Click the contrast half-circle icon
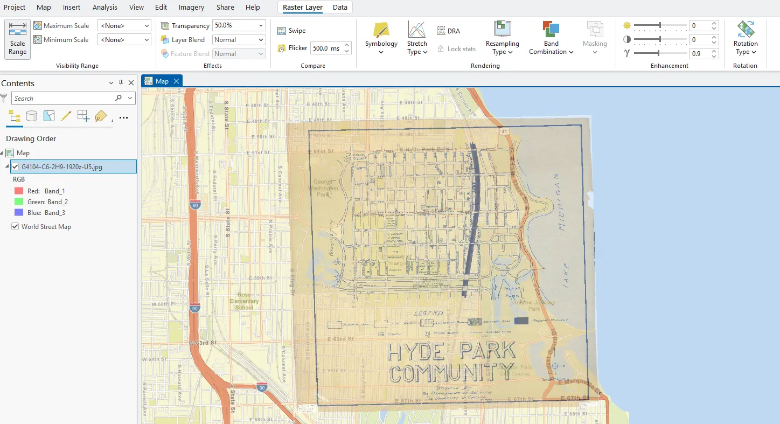780x424 pixels. 626,39
